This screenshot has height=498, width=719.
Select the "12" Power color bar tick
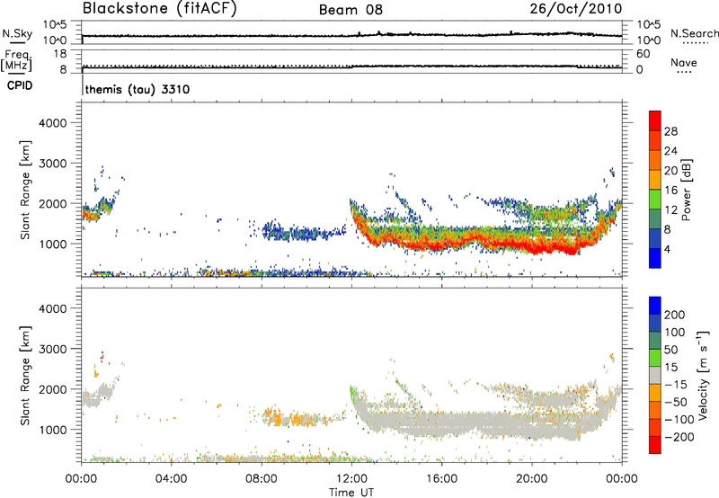click(670, 210)
